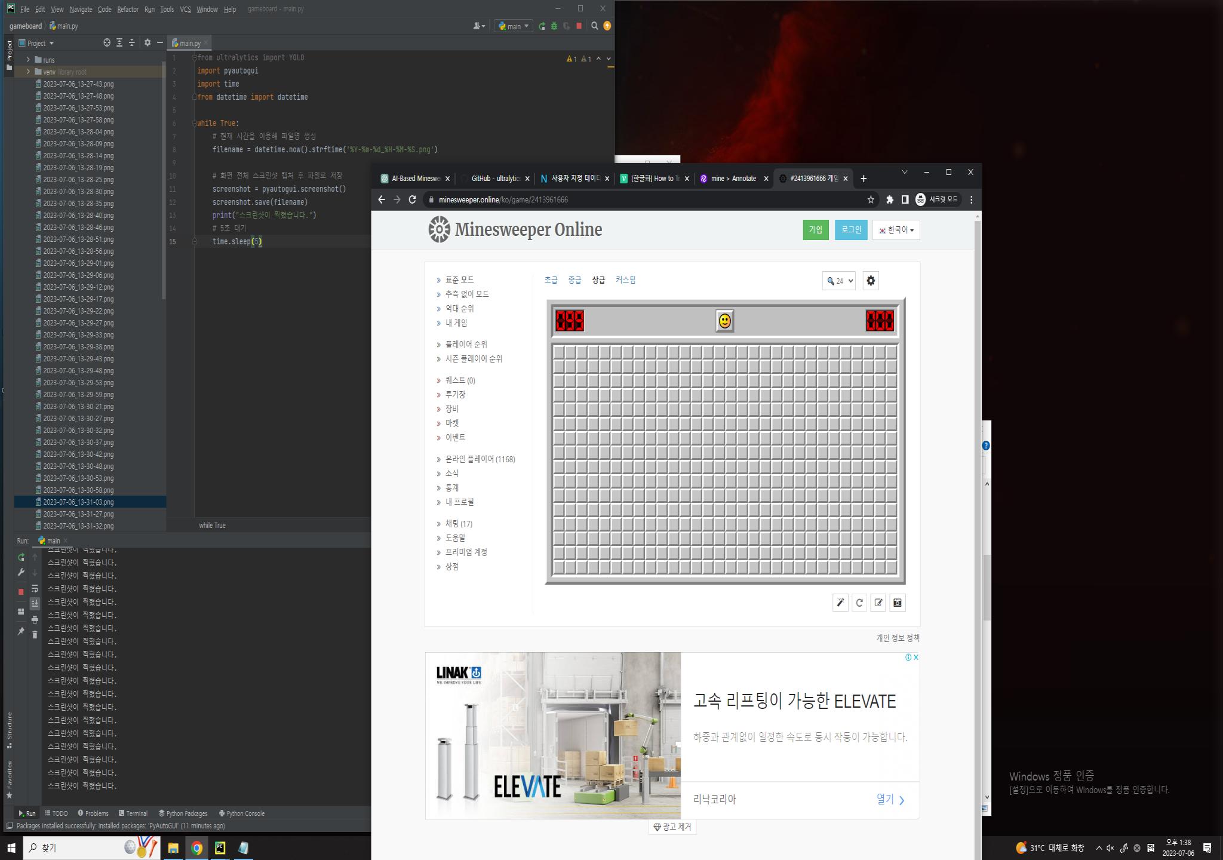Clear all Run console output
The height and width of the screenshot is (860, 1223).
[35, 634]
